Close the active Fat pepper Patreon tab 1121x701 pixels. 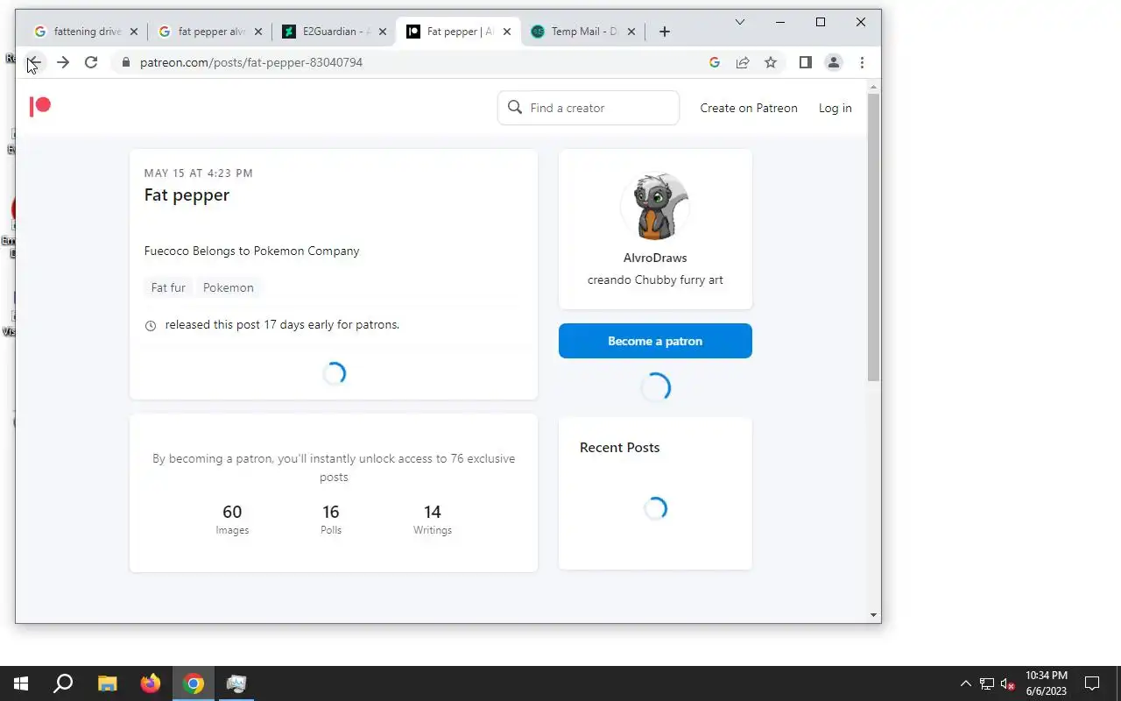point(507,32)
